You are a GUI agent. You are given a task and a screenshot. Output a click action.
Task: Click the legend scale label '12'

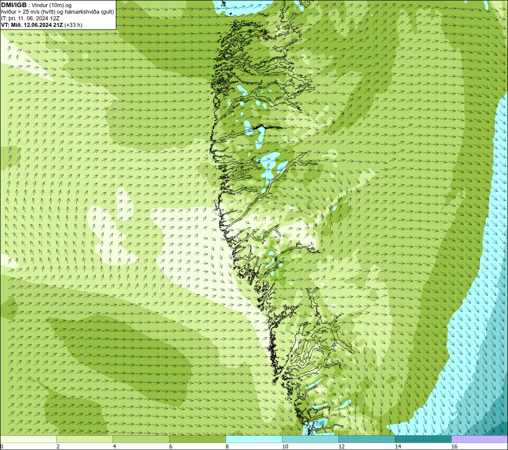click(x=341, y=446)
